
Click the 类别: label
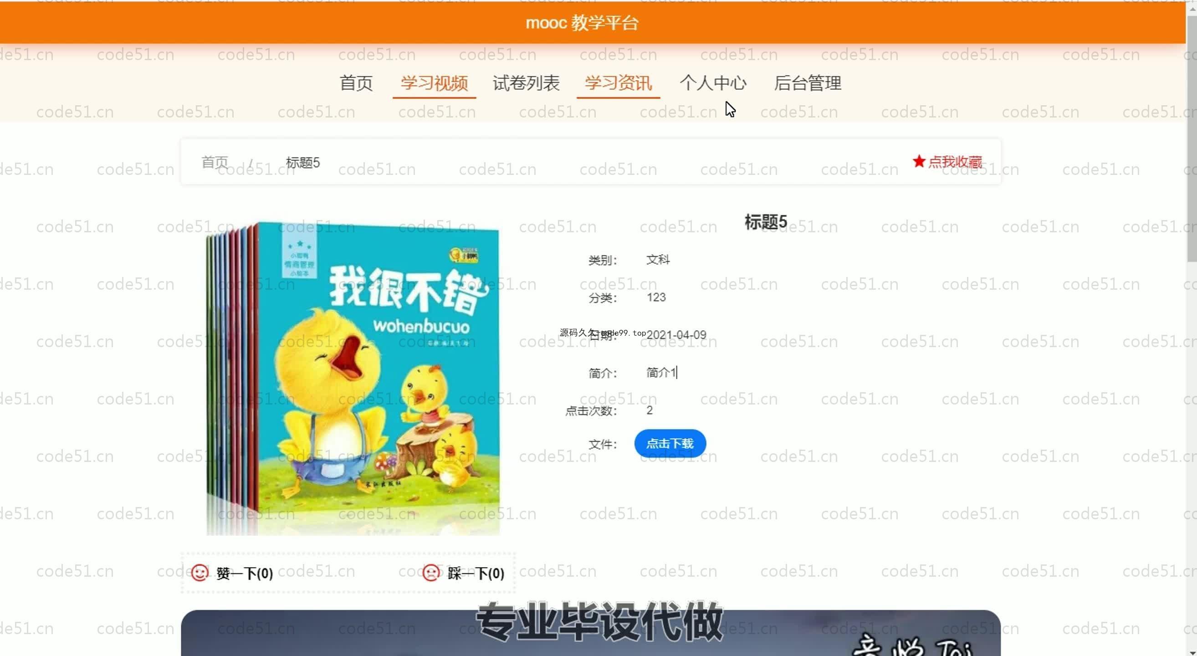(x=603, y=260)
